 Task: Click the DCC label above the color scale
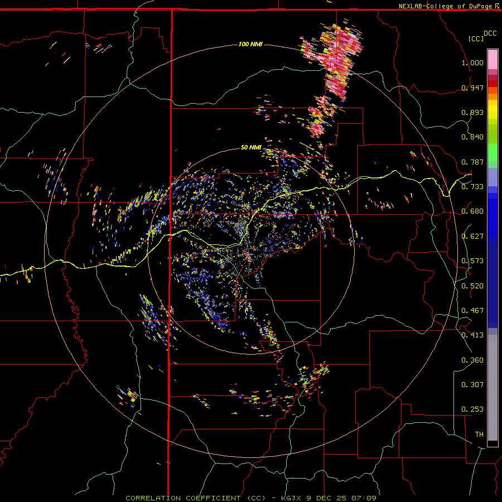coord(490,33)
